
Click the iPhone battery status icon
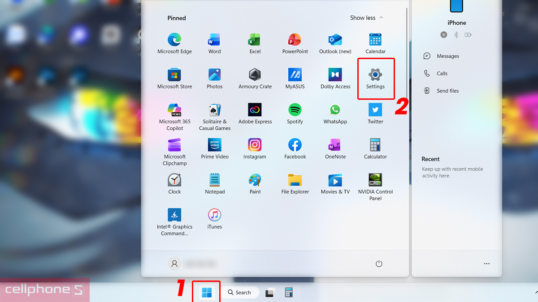pos(468,34)
